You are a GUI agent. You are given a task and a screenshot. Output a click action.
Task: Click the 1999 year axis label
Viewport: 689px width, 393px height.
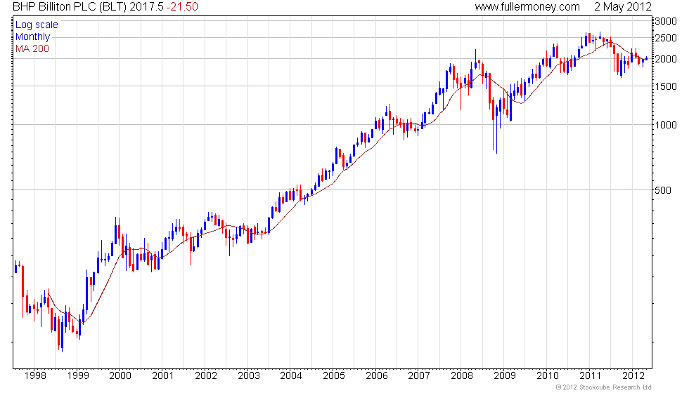pos(78,375)
